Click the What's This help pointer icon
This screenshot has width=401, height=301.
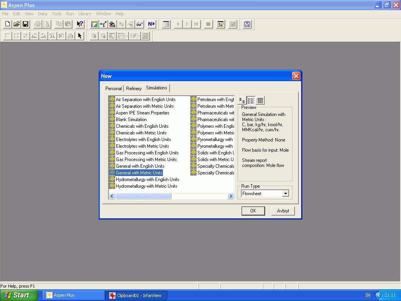click(x=80, y=24)
